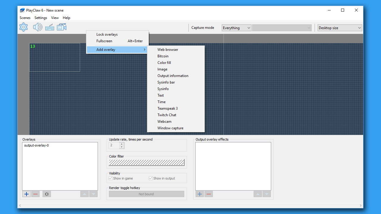This screenshot has width=381, height=214.
Task: Click the video capture camera icon
Action: point(61,27)
